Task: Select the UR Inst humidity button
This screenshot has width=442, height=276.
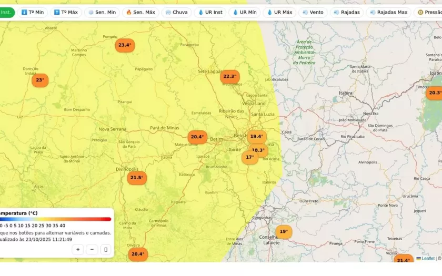Action: pos(210,12)
